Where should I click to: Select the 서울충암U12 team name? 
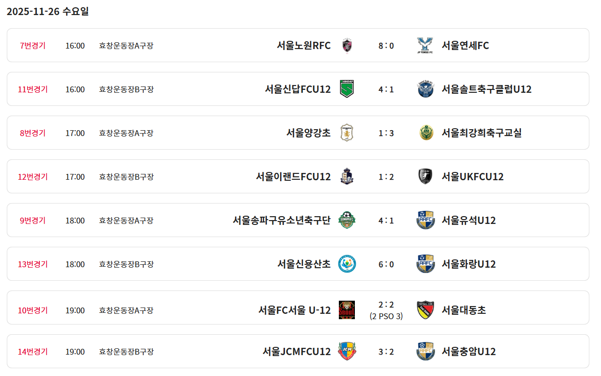(468, 352)
